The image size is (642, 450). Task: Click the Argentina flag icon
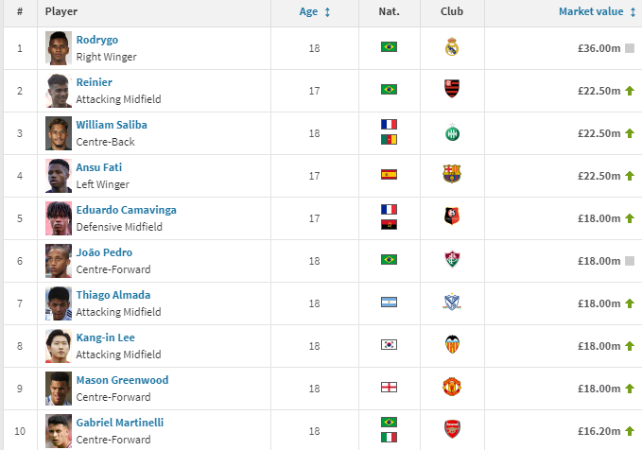(389, 303)
